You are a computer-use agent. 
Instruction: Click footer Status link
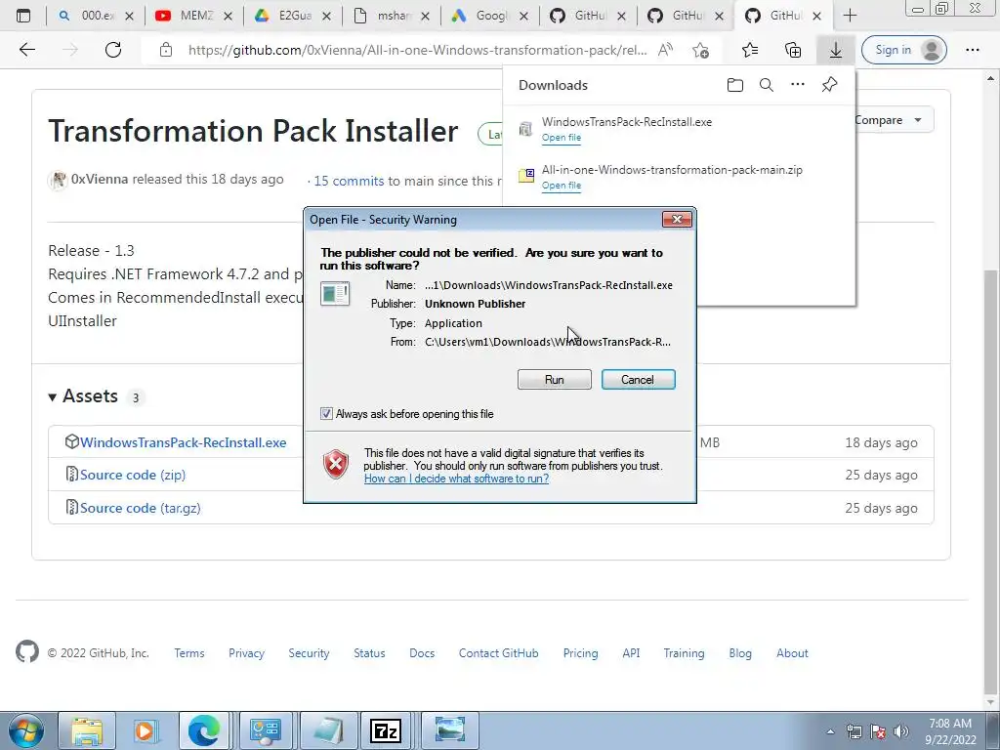tap(369, 653)
